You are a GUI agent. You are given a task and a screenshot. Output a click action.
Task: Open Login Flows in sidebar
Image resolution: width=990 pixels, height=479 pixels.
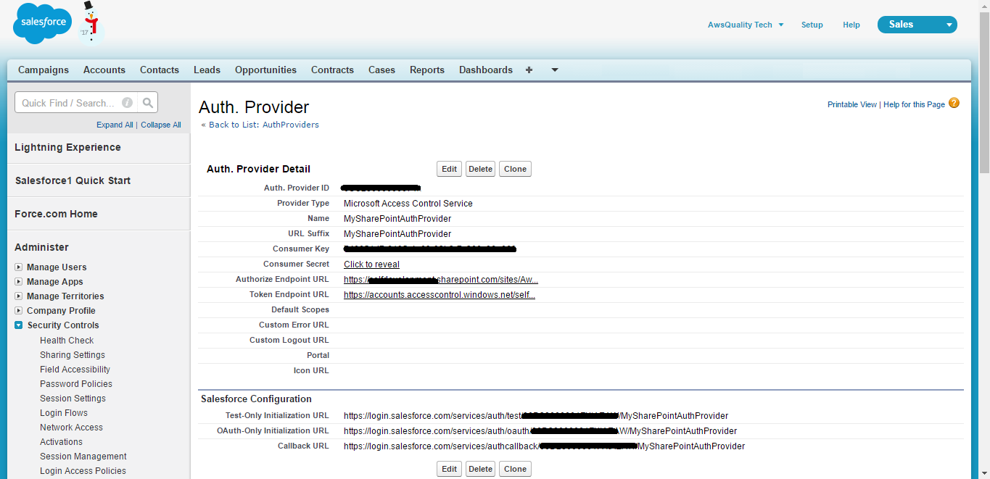(x=64, y=413)
